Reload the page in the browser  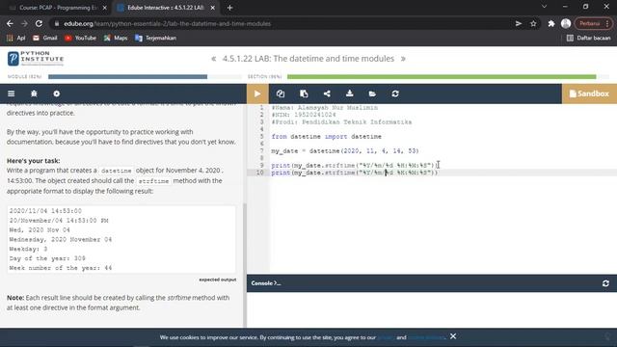pos(39,23)
